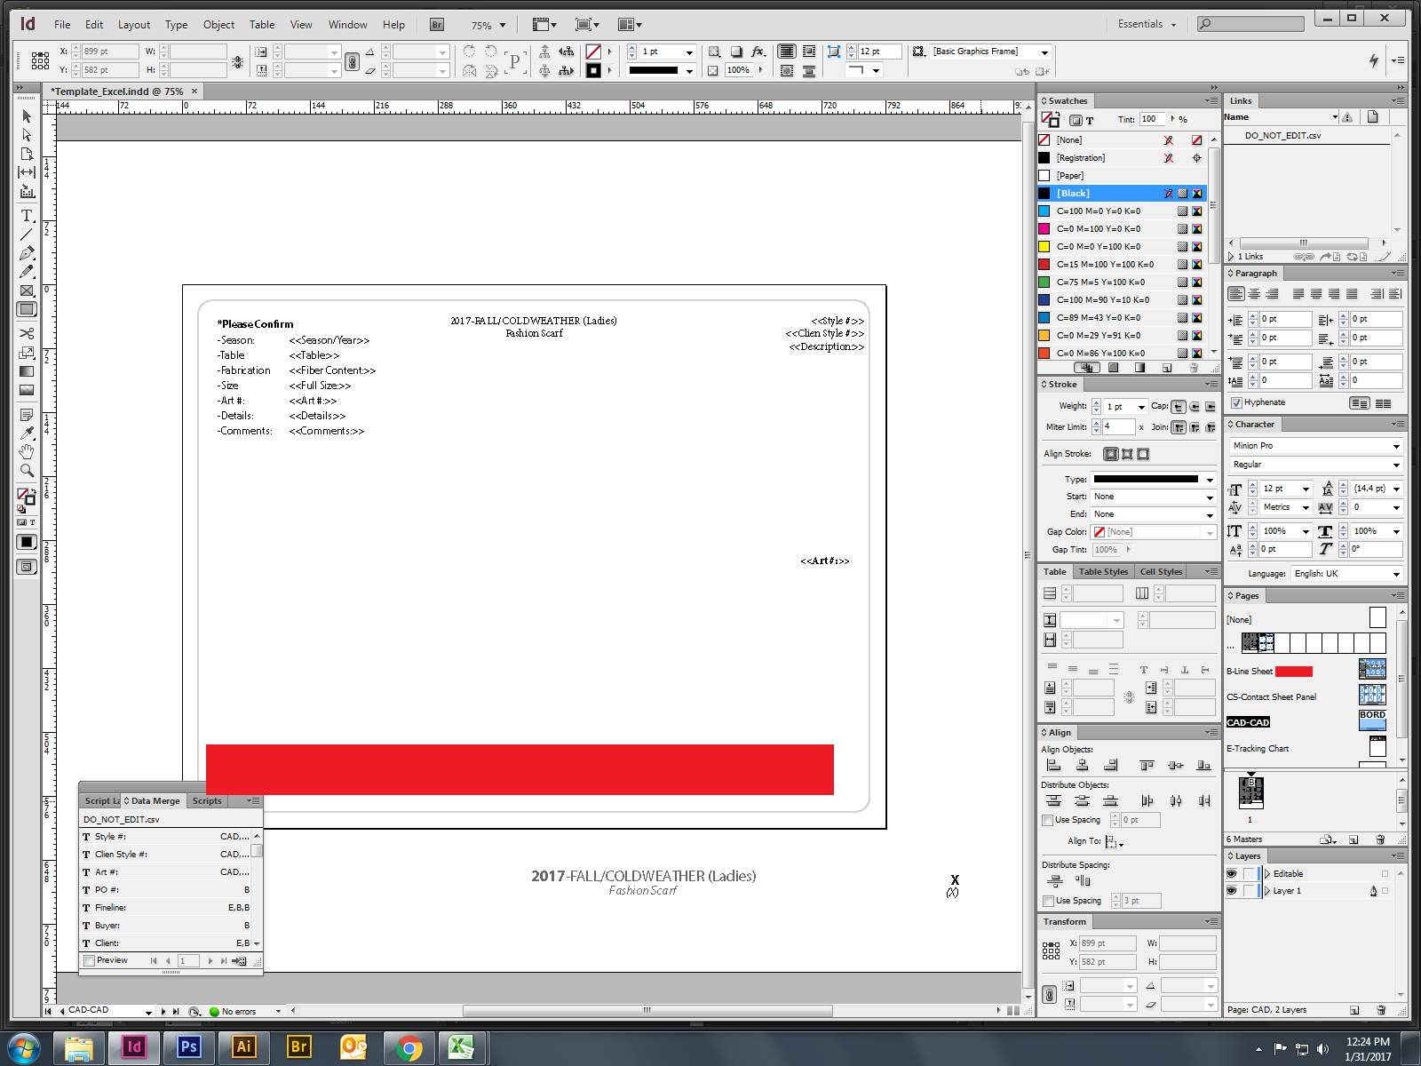Select the C=0 M=0 Y=100 K=0 swatch
1421x1066 pixels.
pyautogui.click(x=1122, y=247)
